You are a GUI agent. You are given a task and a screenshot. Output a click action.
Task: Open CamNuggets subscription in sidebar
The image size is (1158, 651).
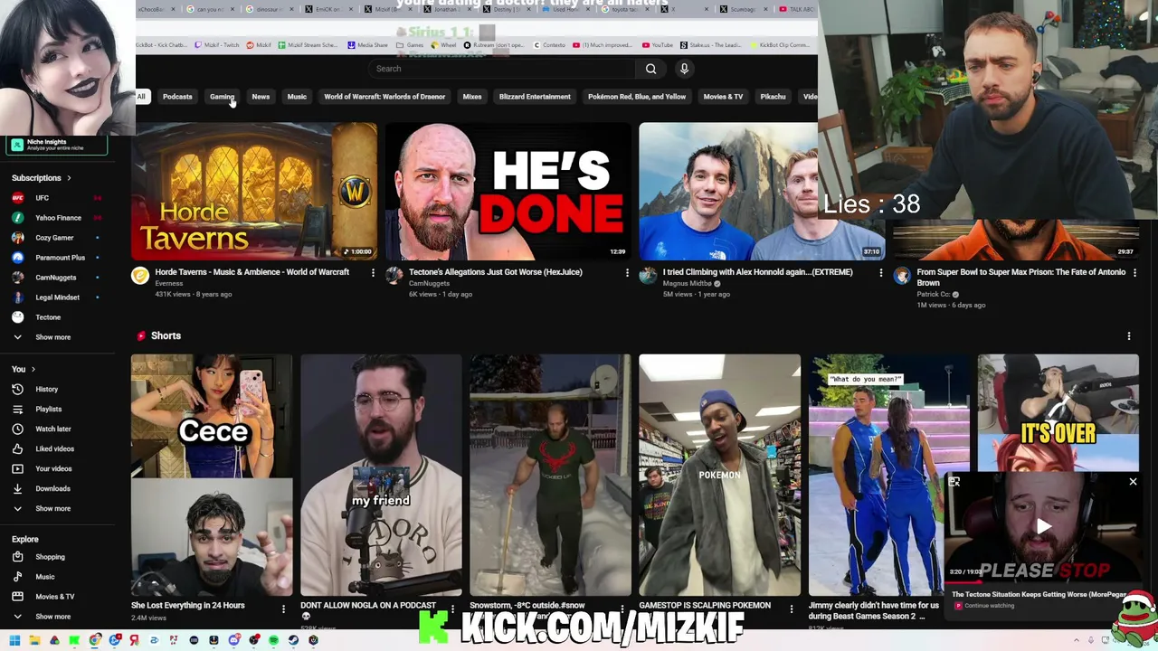click(56, 278)
